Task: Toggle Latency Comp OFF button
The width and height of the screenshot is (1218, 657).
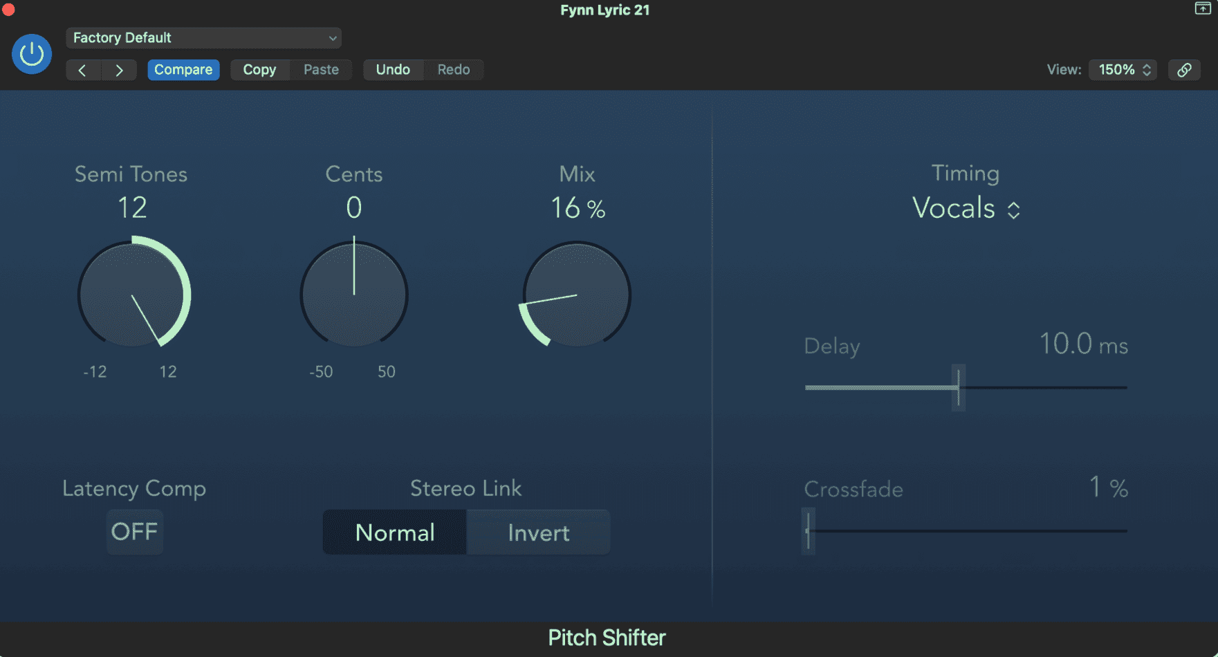Action: pos(135,532)
